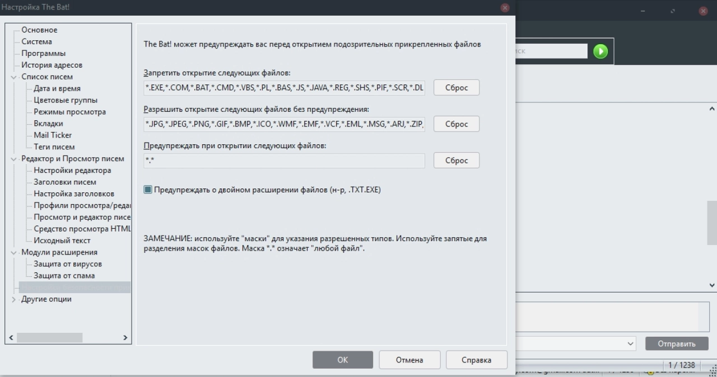Click the allowed files mask field
Image resolution: width=717 pixels, height=377 pixels.
click(284, 124)
